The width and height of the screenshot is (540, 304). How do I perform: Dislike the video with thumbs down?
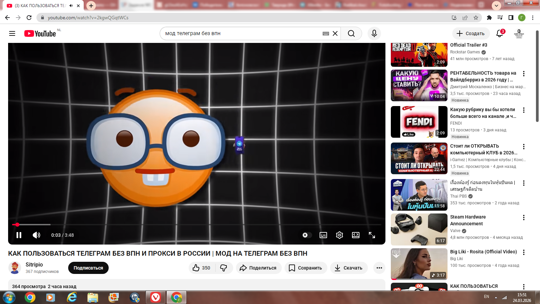223,268
